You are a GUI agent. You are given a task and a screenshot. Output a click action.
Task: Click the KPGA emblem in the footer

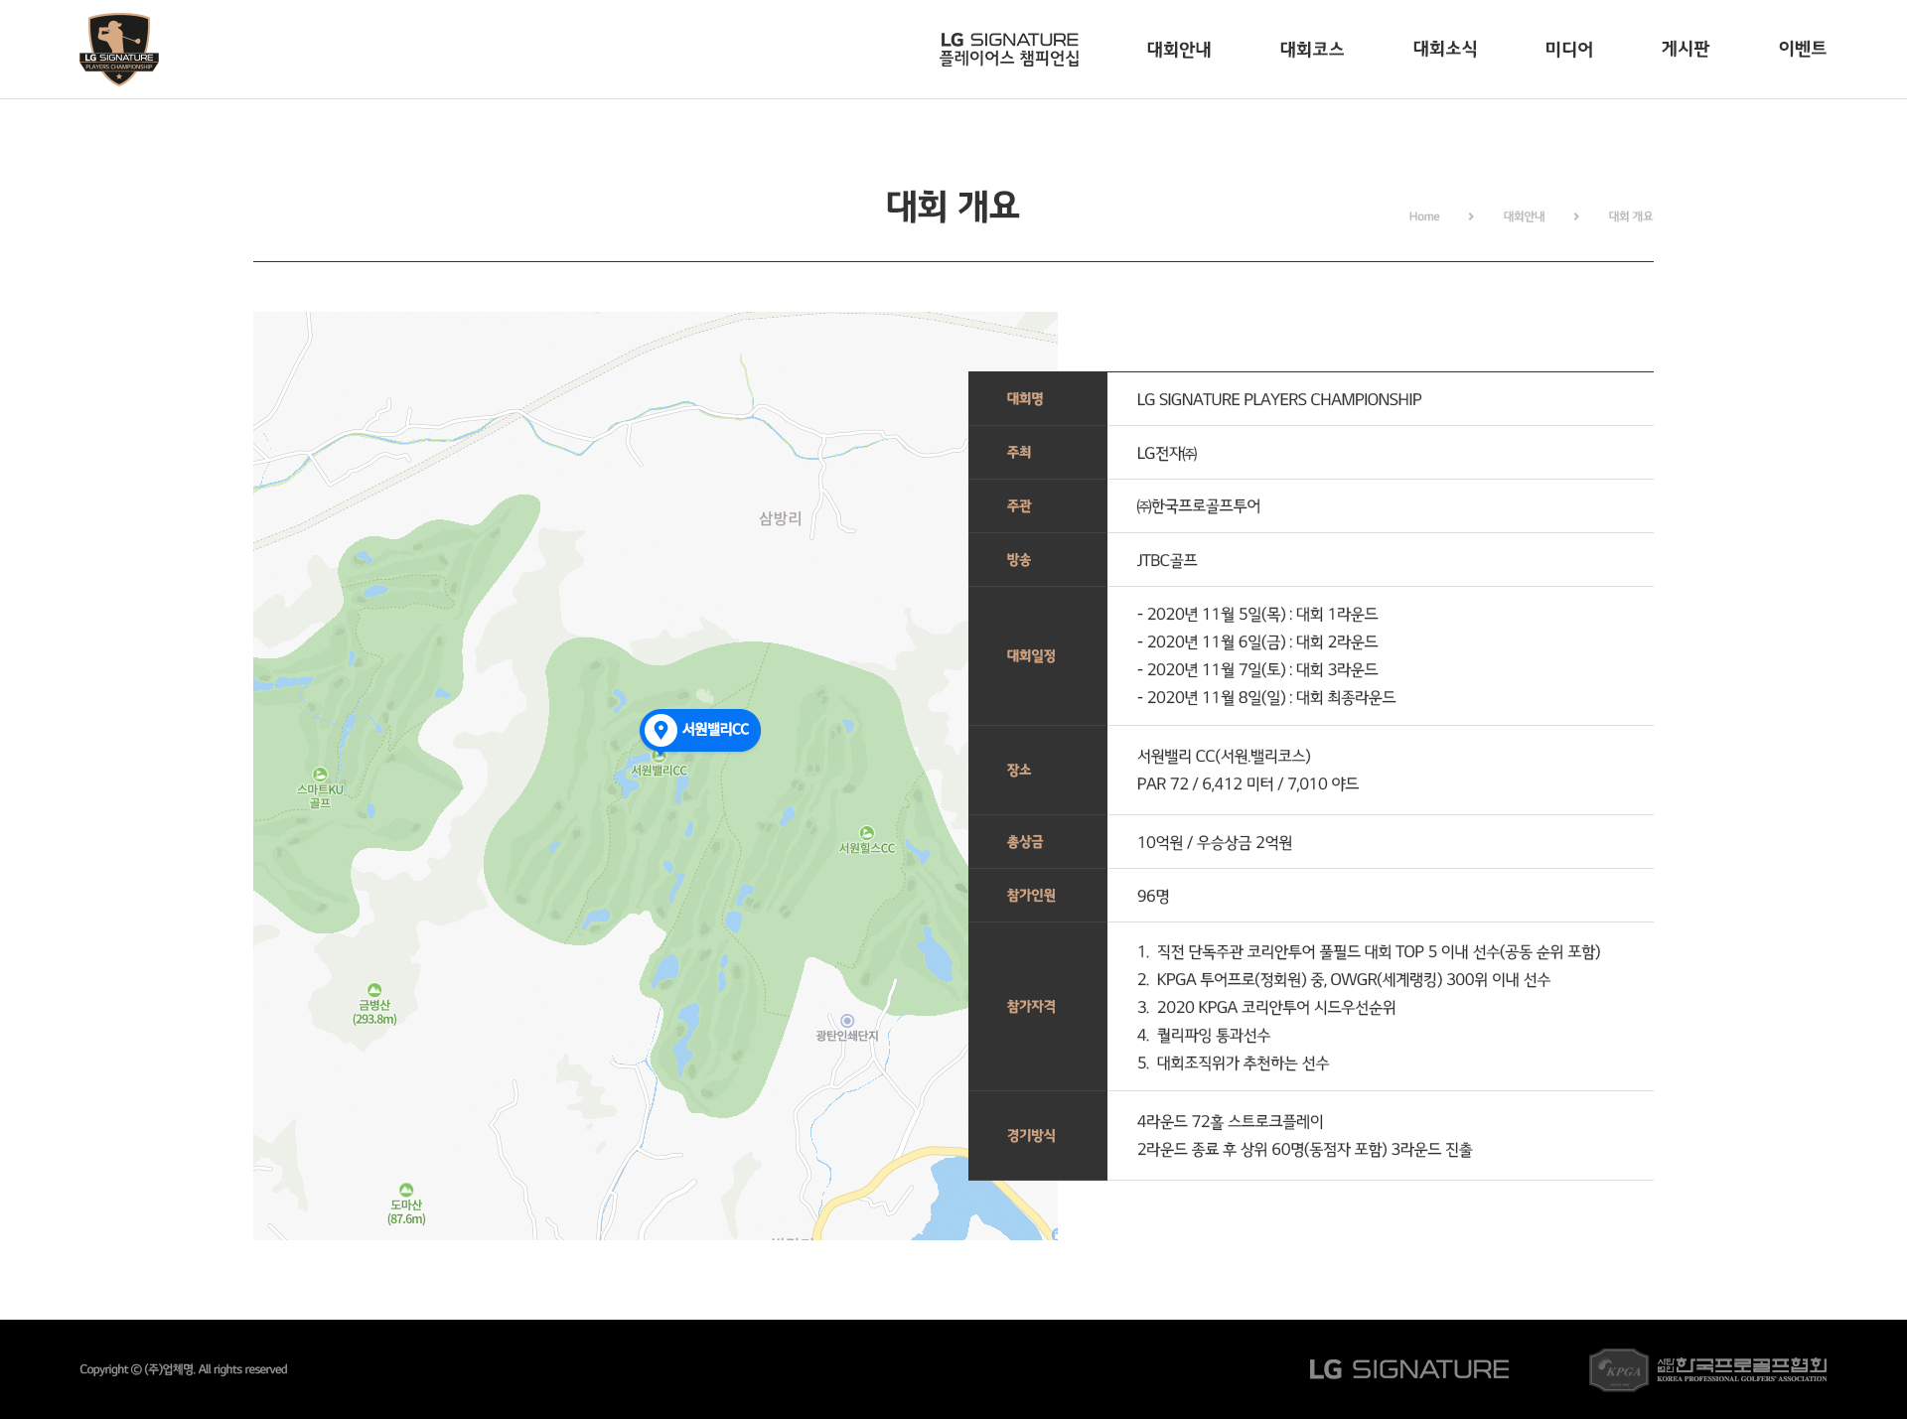coord(1619,1369)
